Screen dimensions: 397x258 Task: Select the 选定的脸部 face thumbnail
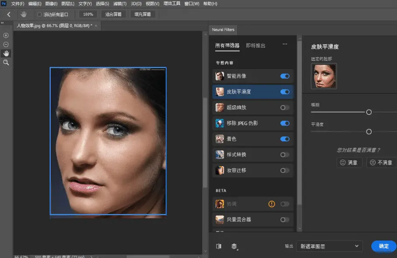[x=324, y=76]
